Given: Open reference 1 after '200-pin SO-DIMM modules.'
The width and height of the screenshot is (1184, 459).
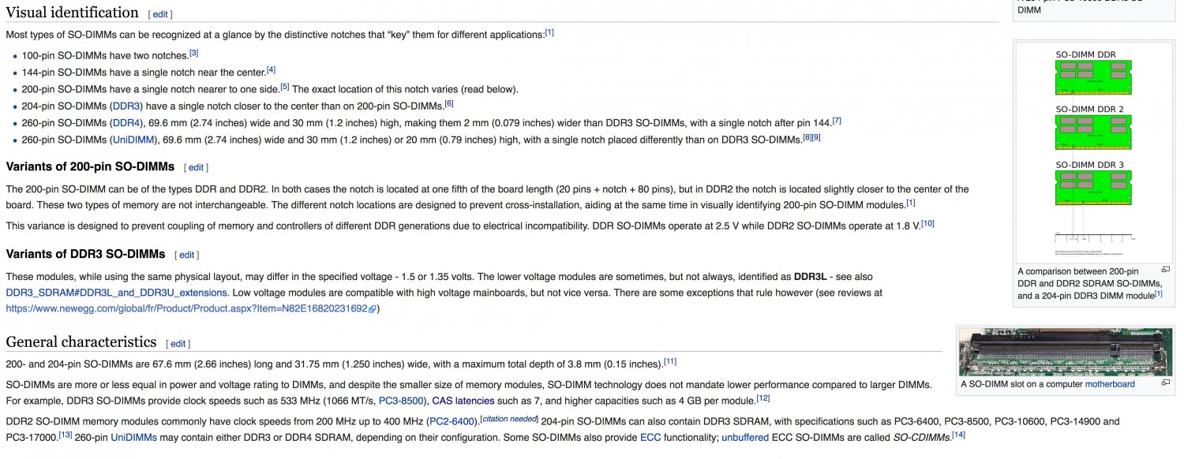Looking at the screenshot, I should pyautogui.click(x=910, y=203).
